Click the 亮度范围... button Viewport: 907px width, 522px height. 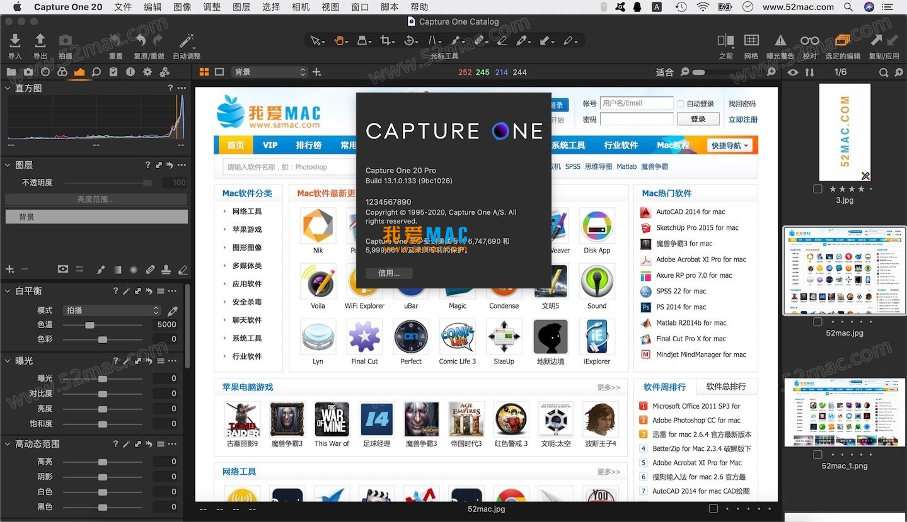point(96,199)
